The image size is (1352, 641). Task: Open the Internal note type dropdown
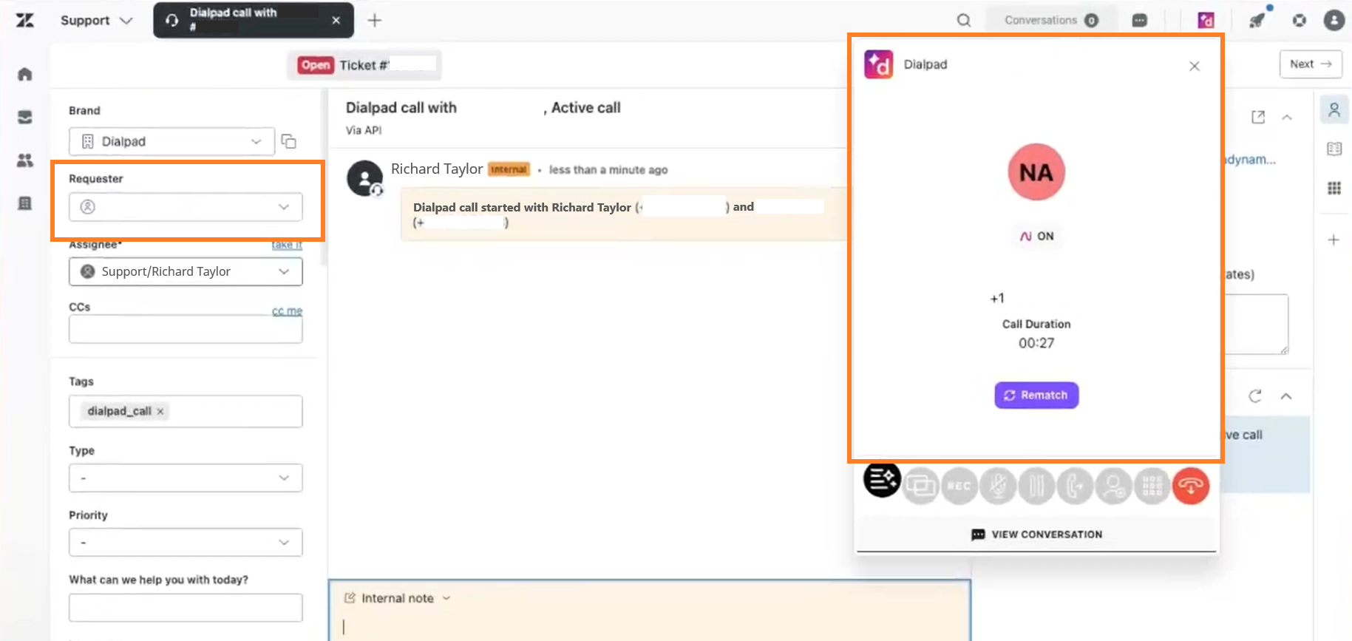(x=398, y=598)
